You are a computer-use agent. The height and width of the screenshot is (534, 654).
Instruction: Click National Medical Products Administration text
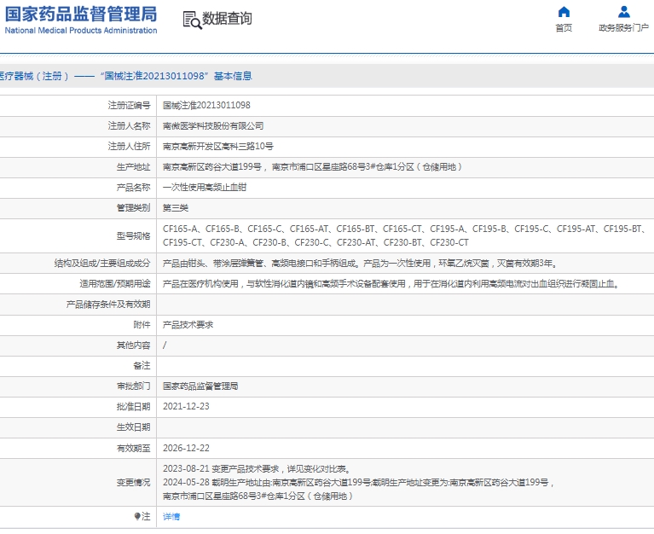click(x=81, y=31)
